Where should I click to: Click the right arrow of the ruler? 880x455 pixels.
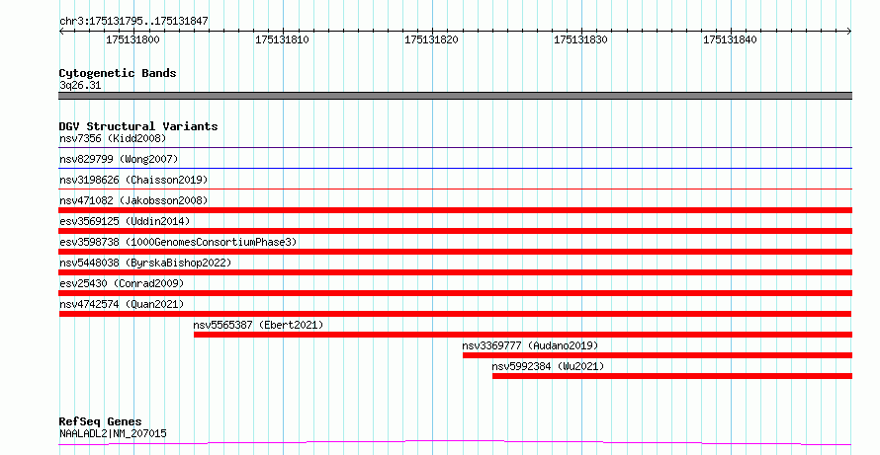pyautogui.click(x=849, y=32)
